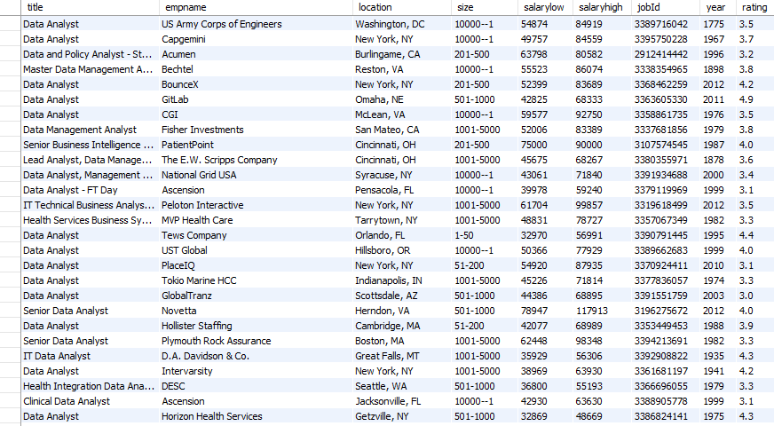Click the CGI employer cell

[x=256, y=114]
